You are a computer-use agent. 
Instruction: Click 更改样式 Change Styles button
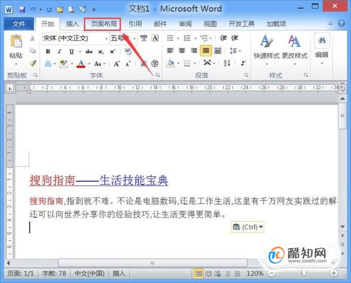point(294,50)
